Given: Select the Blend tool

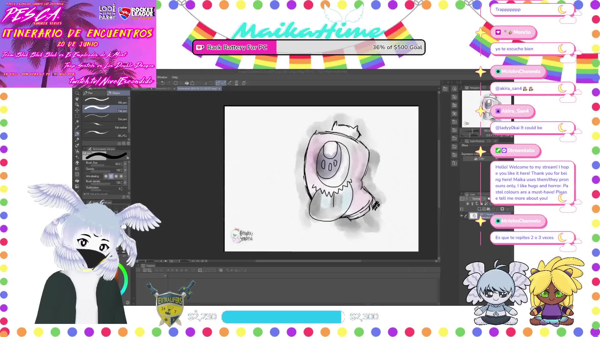Looking at the screenshot, I should (77, 168).
